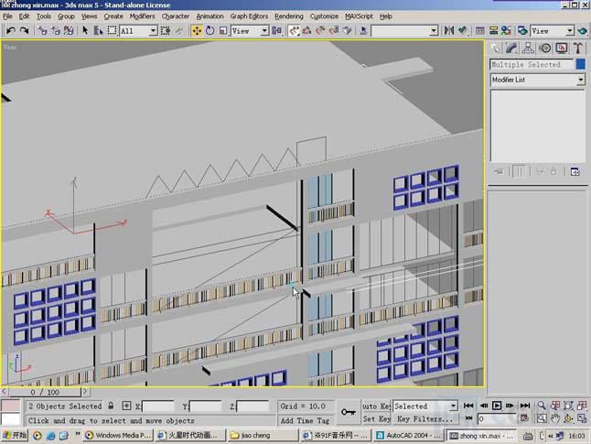The image size is (591, 444).
Task: Open the Rendering menu
Action: tap(289, 16)
